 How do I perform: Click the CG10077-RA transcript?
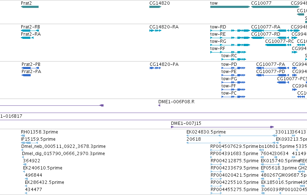pos(270,31)
